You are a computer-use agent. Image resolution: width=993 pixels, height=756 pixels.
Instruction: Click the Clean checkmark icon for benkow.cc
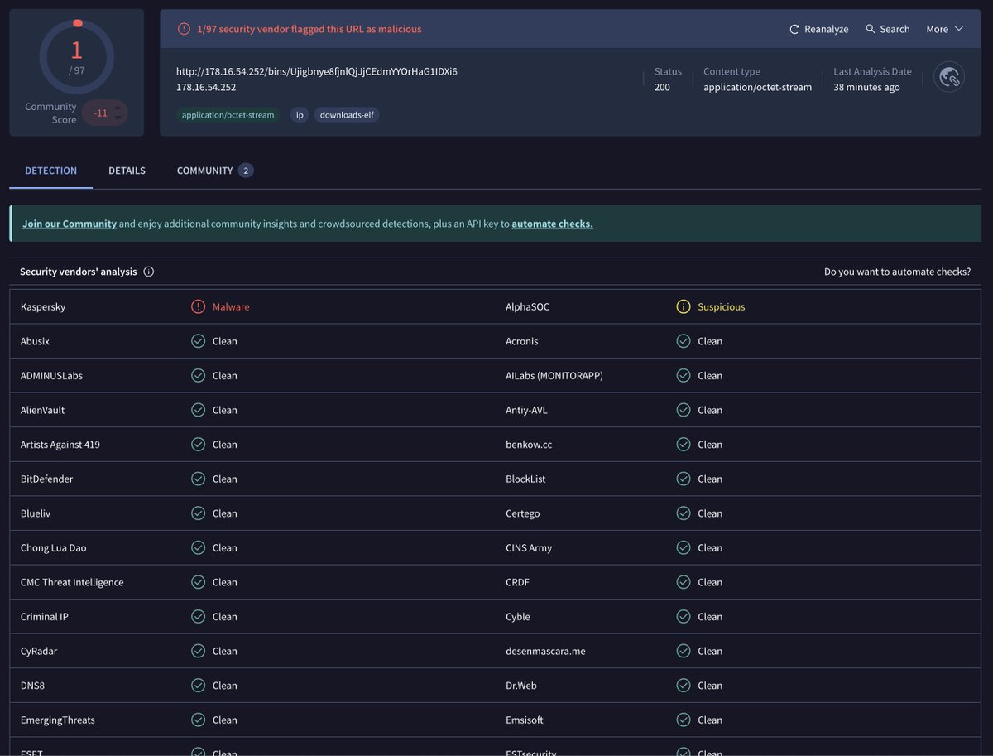pos(684,445)
